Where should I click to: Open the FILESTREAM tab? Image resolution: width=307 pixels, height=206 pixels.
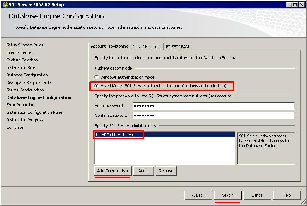click(x=177, y=47)
